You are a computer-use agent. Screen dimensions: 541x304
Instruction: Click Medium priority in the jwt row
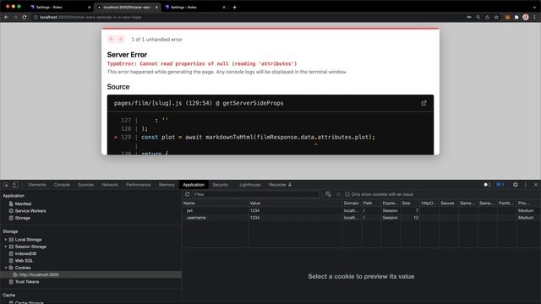coord(526,210)
